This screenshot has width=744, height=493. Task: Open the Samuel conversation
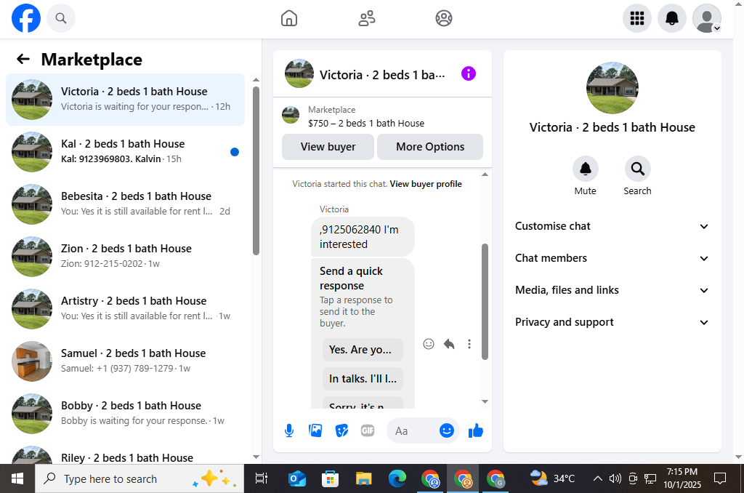[x=125, y=361]
